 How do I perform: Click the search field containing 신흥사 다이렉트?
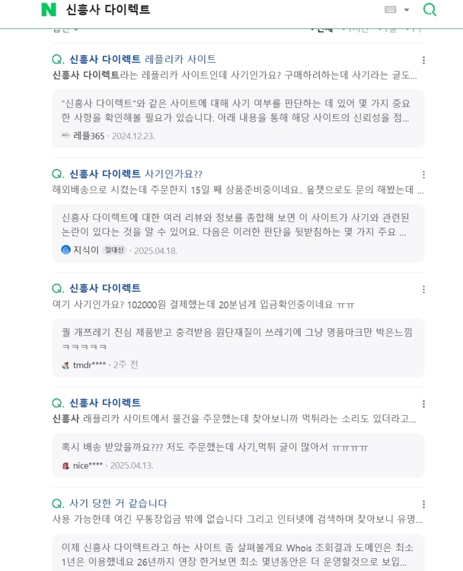[x=220, y=10]
